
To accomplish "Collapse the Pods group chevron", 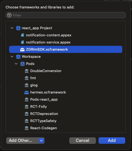I will [x=16, y=64].
